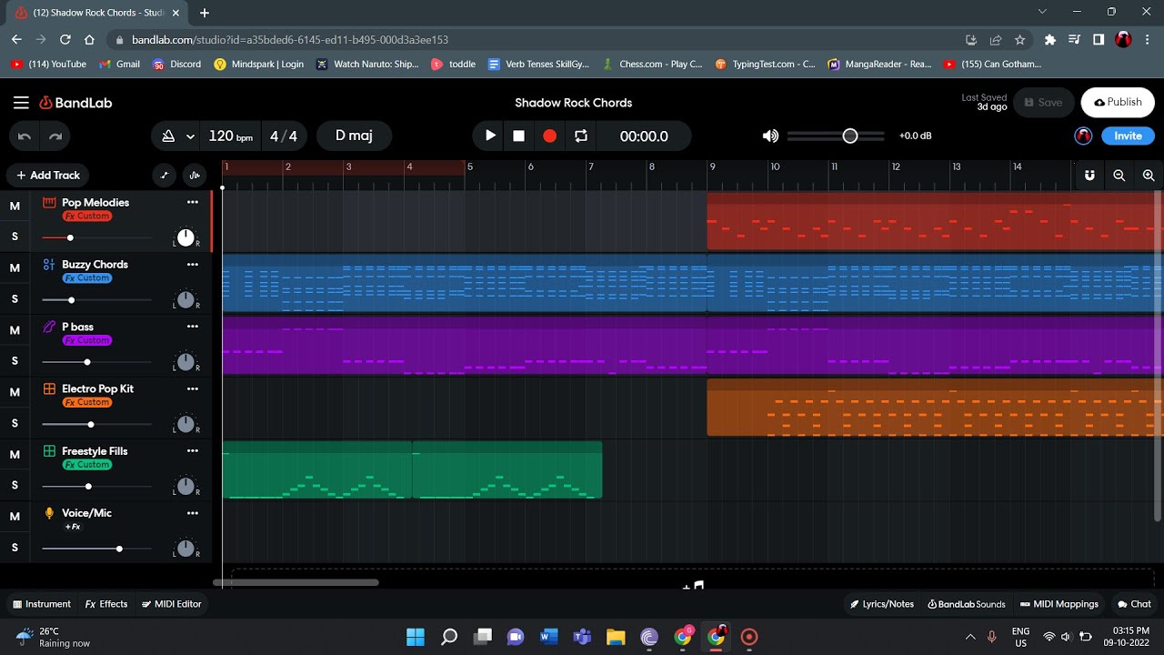
Task: Adjust Voice/Mic track volume slider
Action: 119,549
